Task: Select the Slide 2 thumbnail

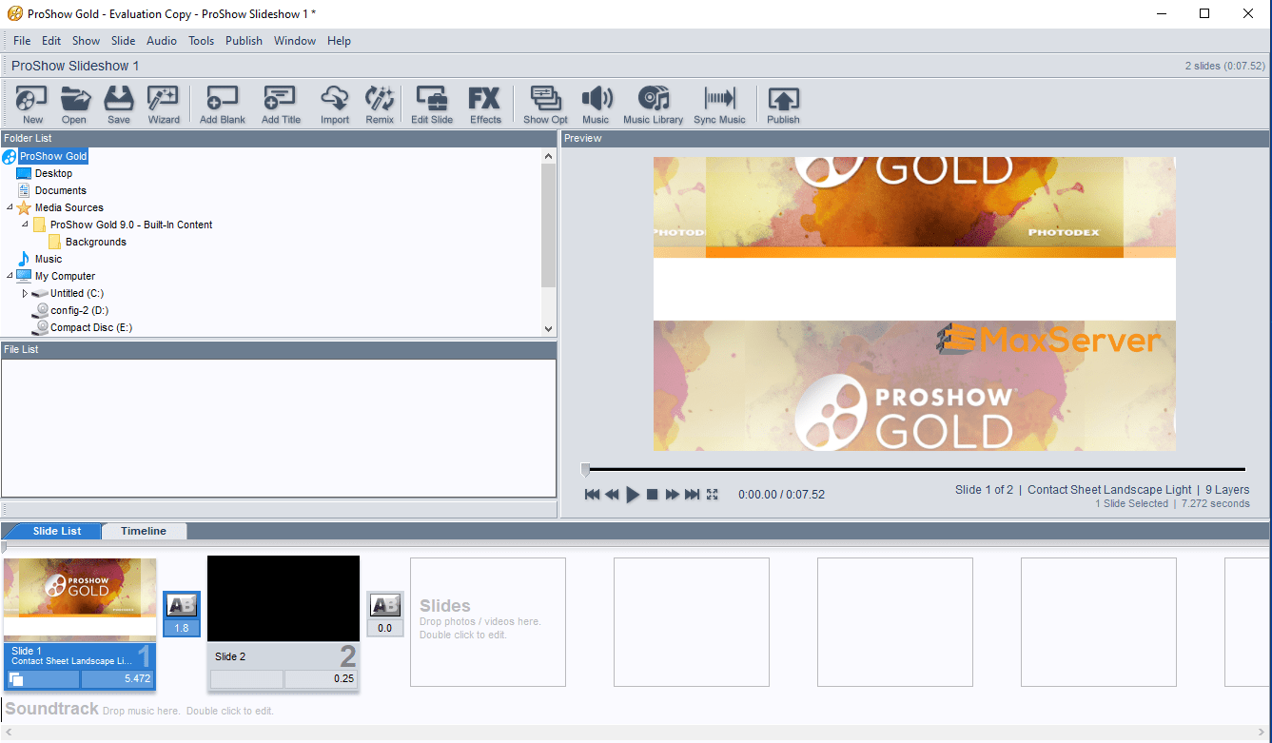Action: 284,599
